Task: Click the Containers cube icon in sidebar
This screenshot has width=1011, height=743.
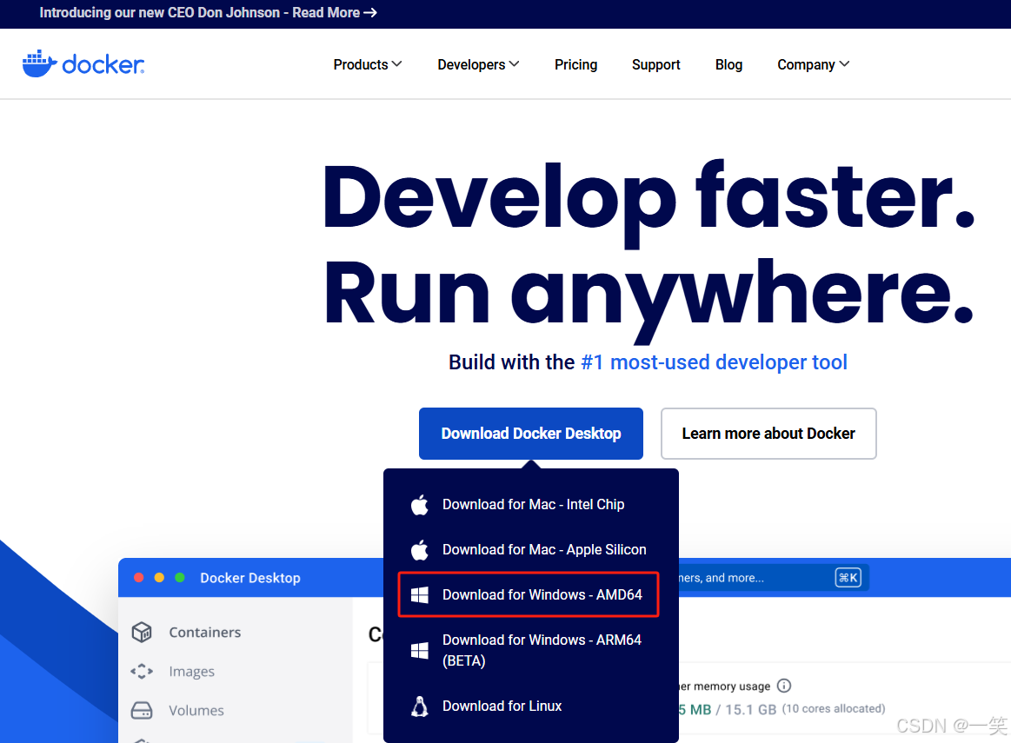Action: click(142, 632)
